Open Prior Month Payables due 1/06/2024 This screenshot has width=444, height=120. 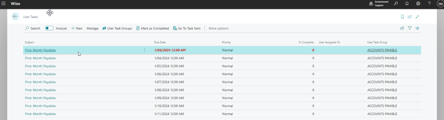tap(40, 74)
